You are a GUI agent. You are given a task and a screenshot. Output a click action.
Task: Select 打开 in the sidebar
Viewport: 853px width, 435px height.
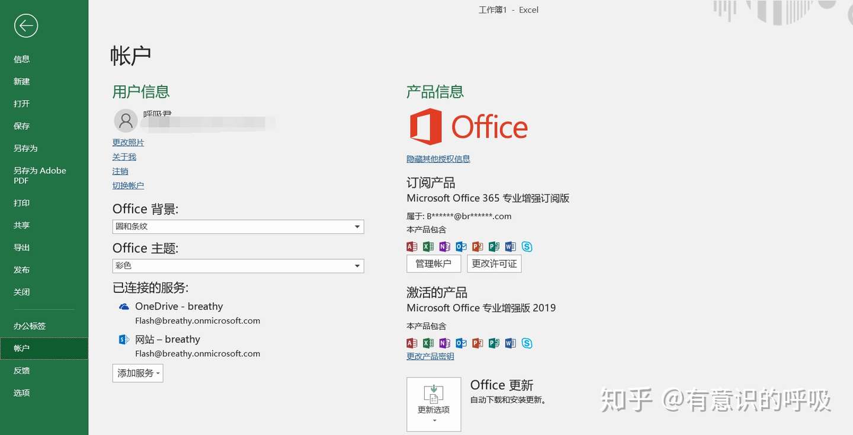click(x=22, y=104)
